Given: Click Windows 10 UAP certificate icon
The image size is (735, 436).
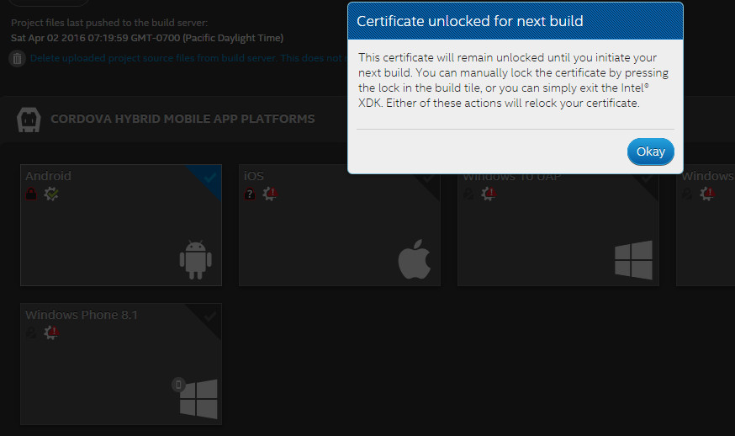Looking at the screenshot, I should coord(468,194).
